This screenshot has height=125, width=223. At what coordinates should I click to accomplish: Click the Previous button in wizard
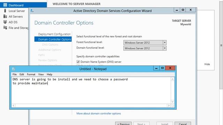coord(123,124)
